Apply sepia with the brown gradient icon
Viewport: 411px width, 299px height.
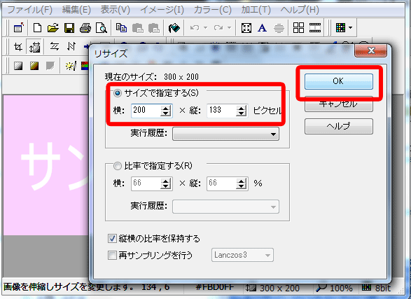(x=34, y=66)
